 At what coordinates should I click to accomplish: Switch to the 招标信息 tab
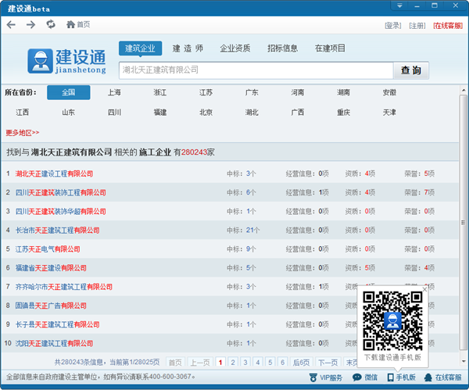[282, 48]
